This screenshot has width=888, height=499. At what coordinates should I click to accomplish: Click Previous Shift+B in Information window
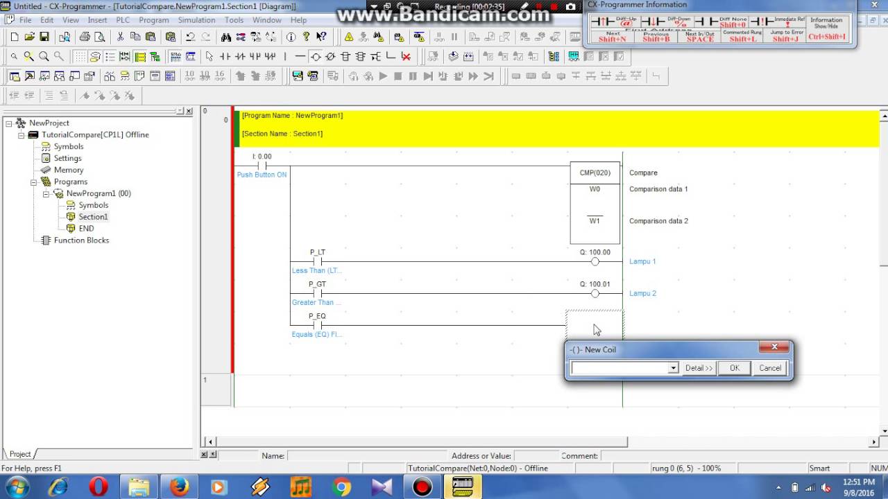656,37
